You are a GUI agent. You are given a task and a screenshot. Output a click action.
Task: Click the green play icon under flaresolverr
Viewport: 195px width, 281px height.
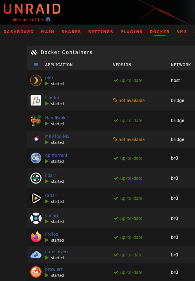pyautogui.click(x=47, y=258)
